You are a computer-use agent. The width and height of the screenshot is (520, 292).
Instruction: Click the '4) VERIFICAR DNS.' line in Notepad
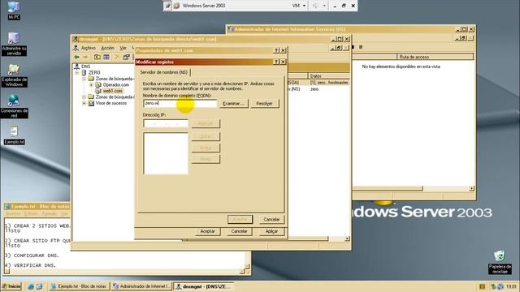[x=31, y=265]
